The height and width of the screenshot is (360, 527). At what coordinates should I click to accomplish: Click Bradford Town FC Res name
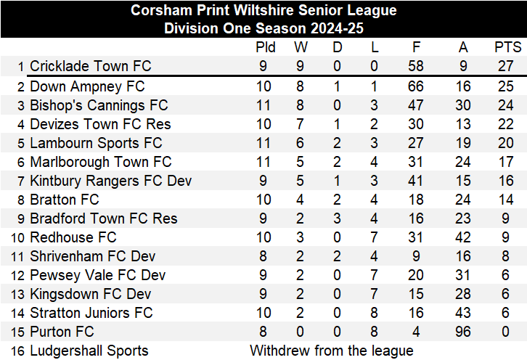point(103,218)
